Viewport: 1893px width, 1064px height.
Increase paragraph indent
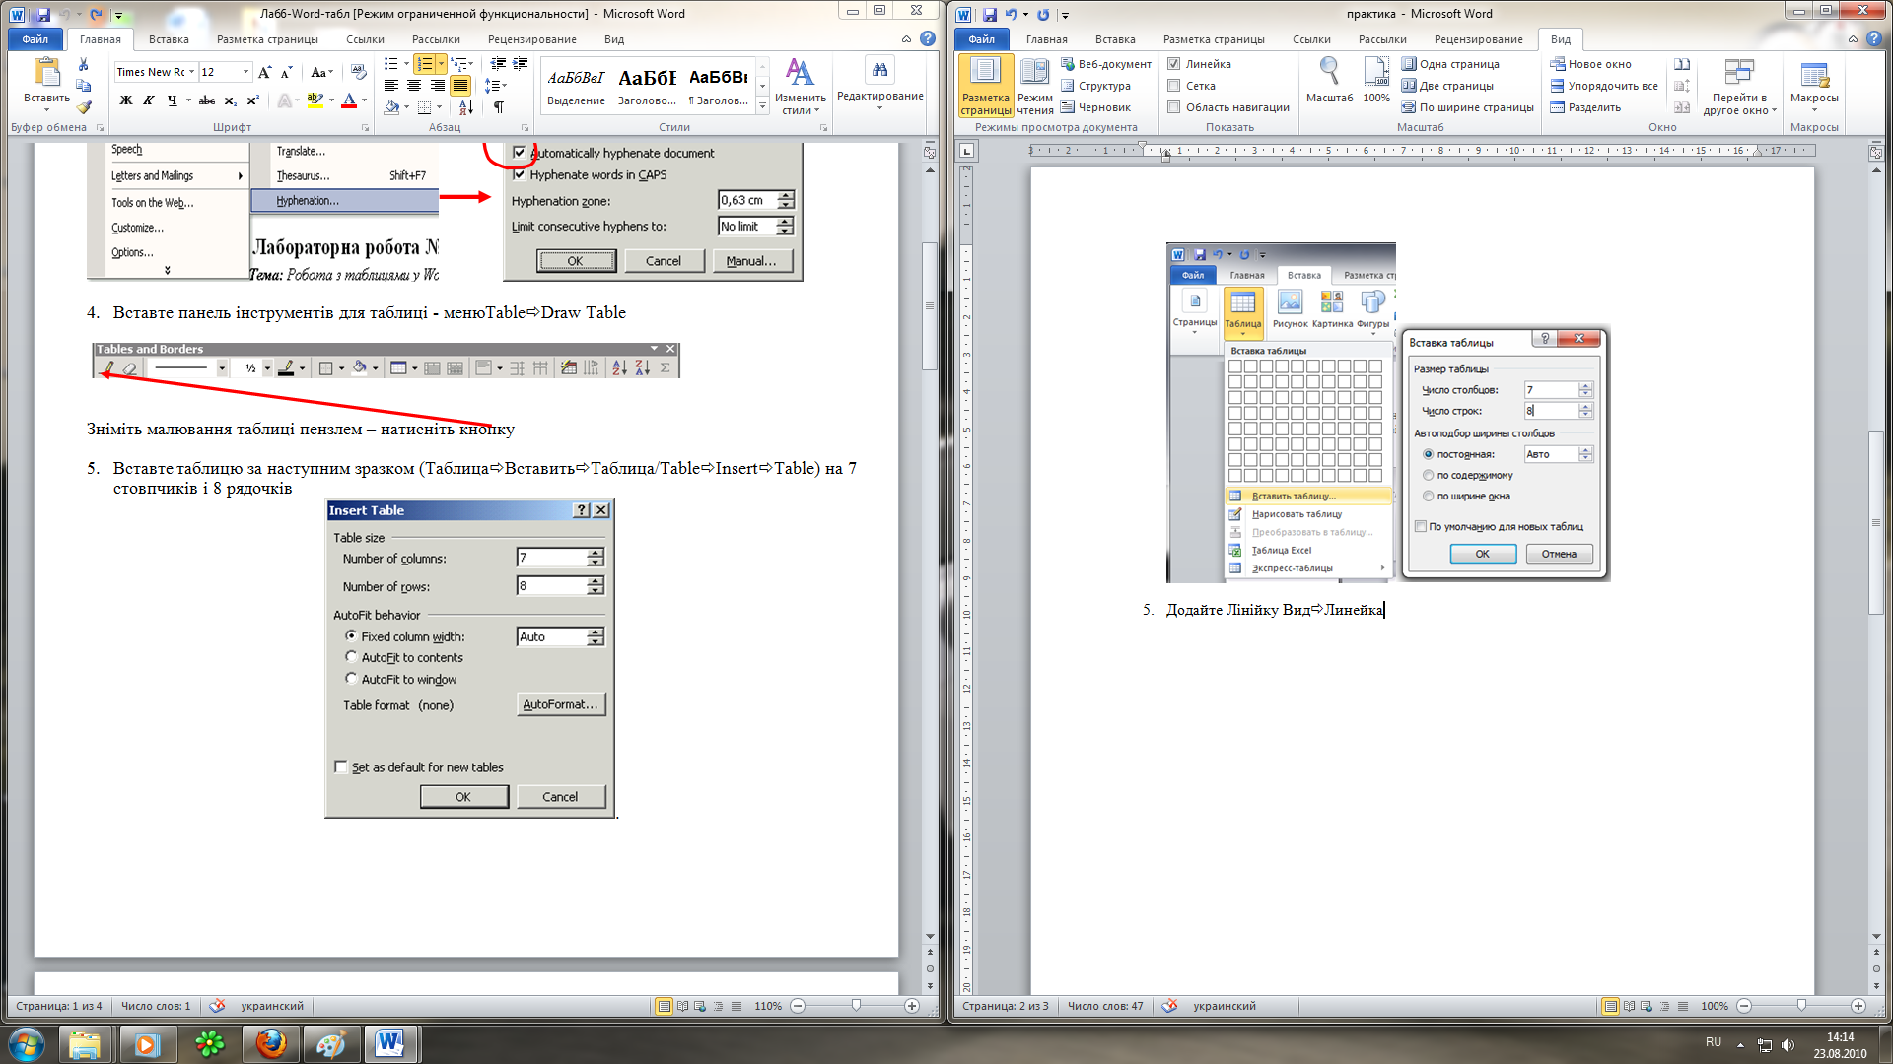coord(521,64)
